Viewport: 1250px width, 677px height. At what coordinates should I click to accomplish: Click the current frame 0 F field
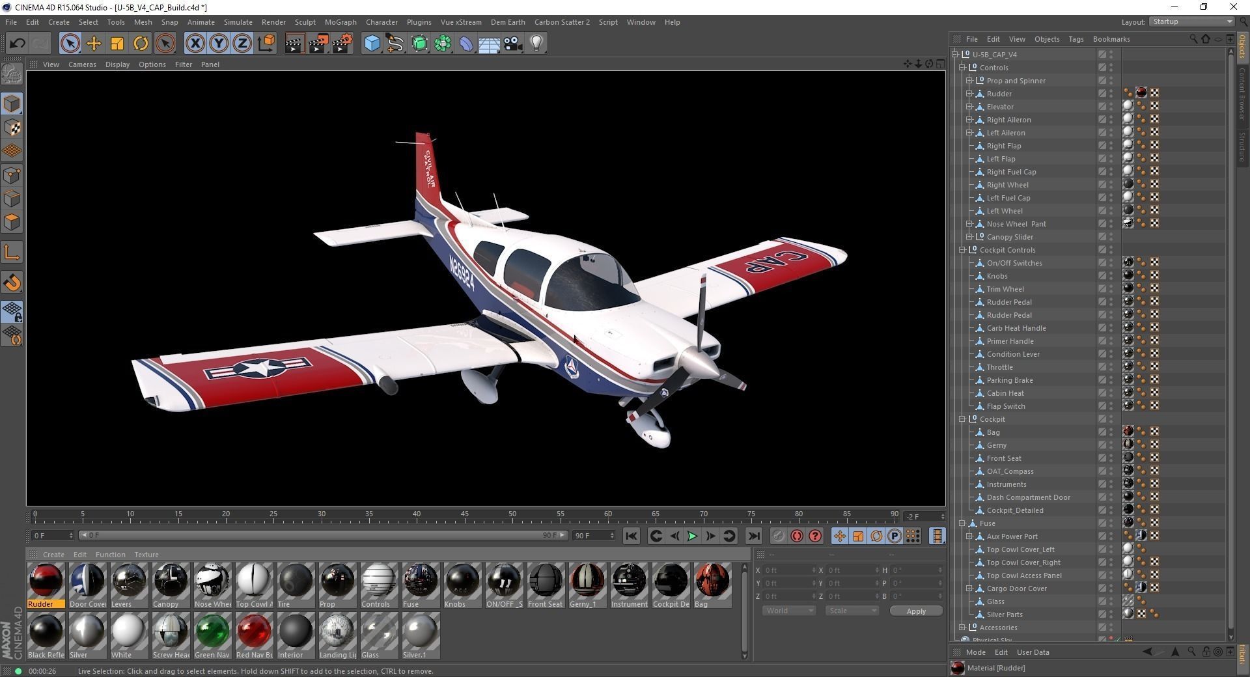[x=52, y=536]
